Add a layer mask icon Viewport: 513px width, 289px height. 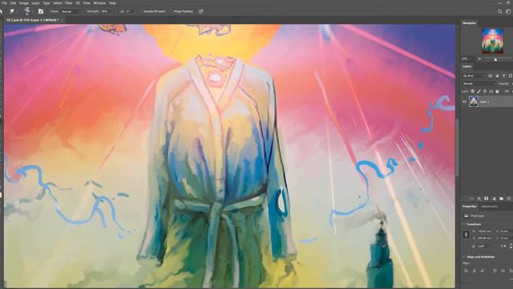487,198
